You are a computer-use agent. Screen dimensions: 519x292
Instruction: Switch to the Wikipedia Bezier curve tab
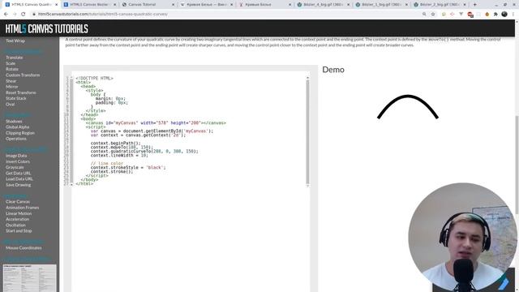pyautogui.click(x=207, y=5)
